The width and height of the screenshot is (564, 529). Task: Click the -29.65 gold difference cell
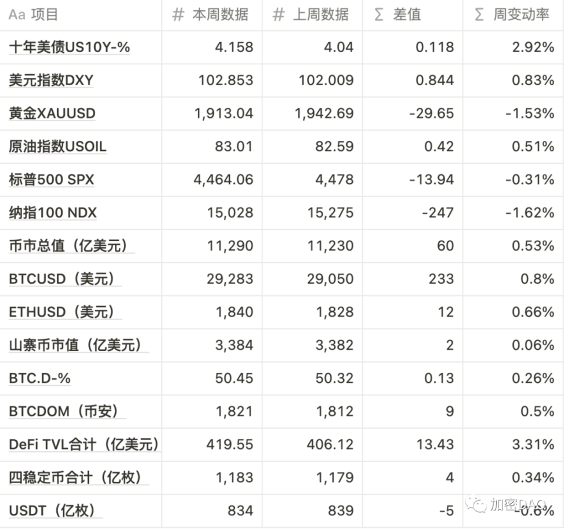(431, 114)
